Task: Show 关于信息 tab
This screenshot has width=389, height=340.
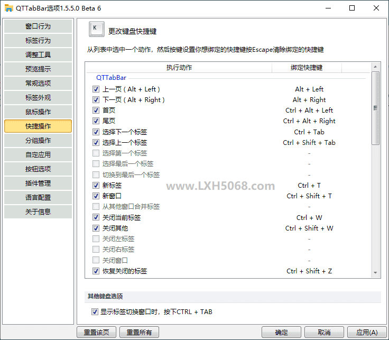Action: click(38, 212)
